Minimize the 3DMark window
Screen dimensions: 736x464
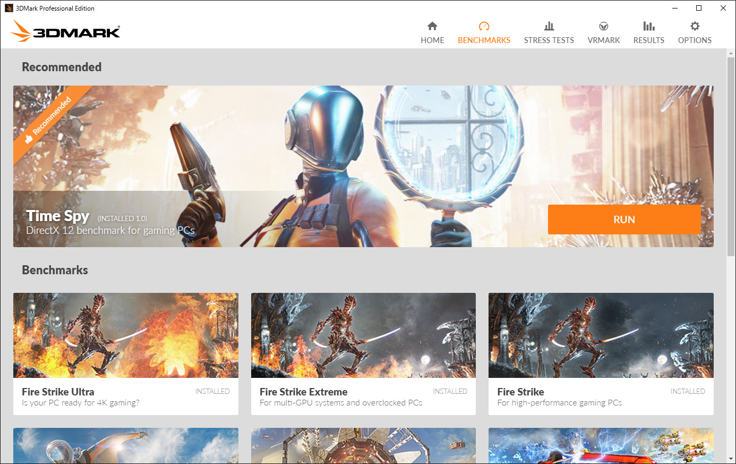point(675,8)
